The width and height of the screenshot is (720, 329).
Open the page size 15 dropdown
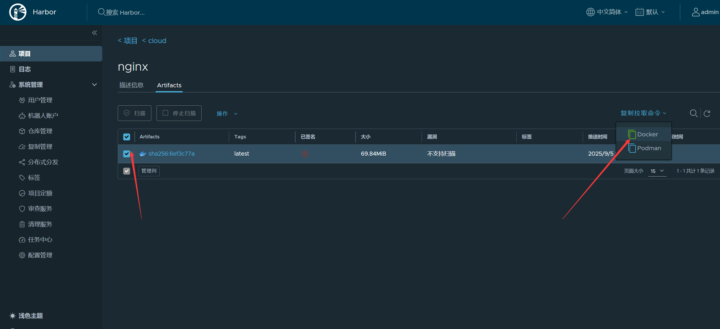coord(657,171)
